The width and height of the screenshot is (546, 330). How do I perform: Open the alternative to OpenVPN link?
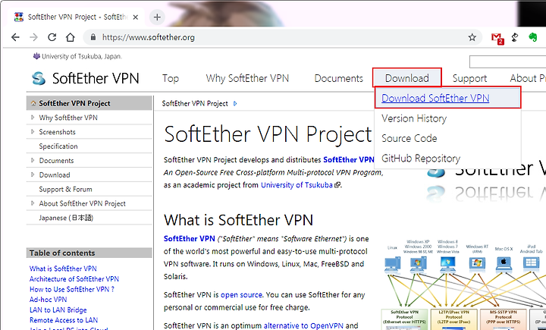point(303,325)
